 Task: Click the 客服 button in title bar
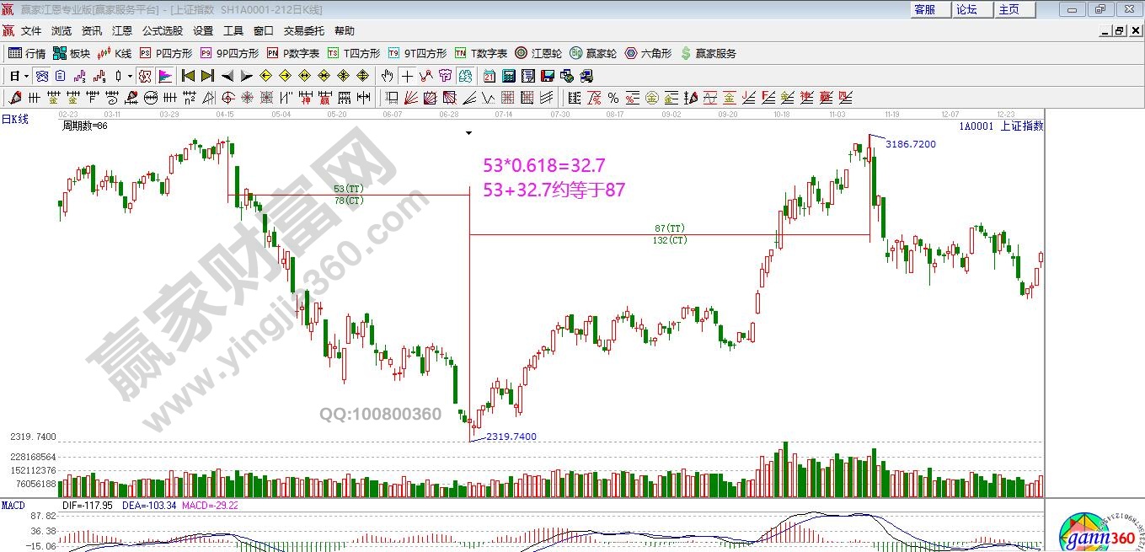click(924, 9)
